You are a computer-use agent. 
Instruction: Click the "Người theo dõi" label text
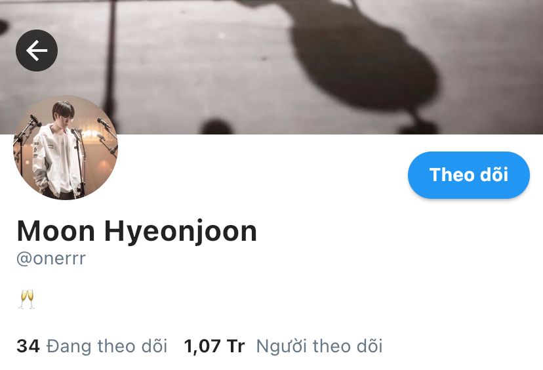pyautogui.click(x=319, y=346)
